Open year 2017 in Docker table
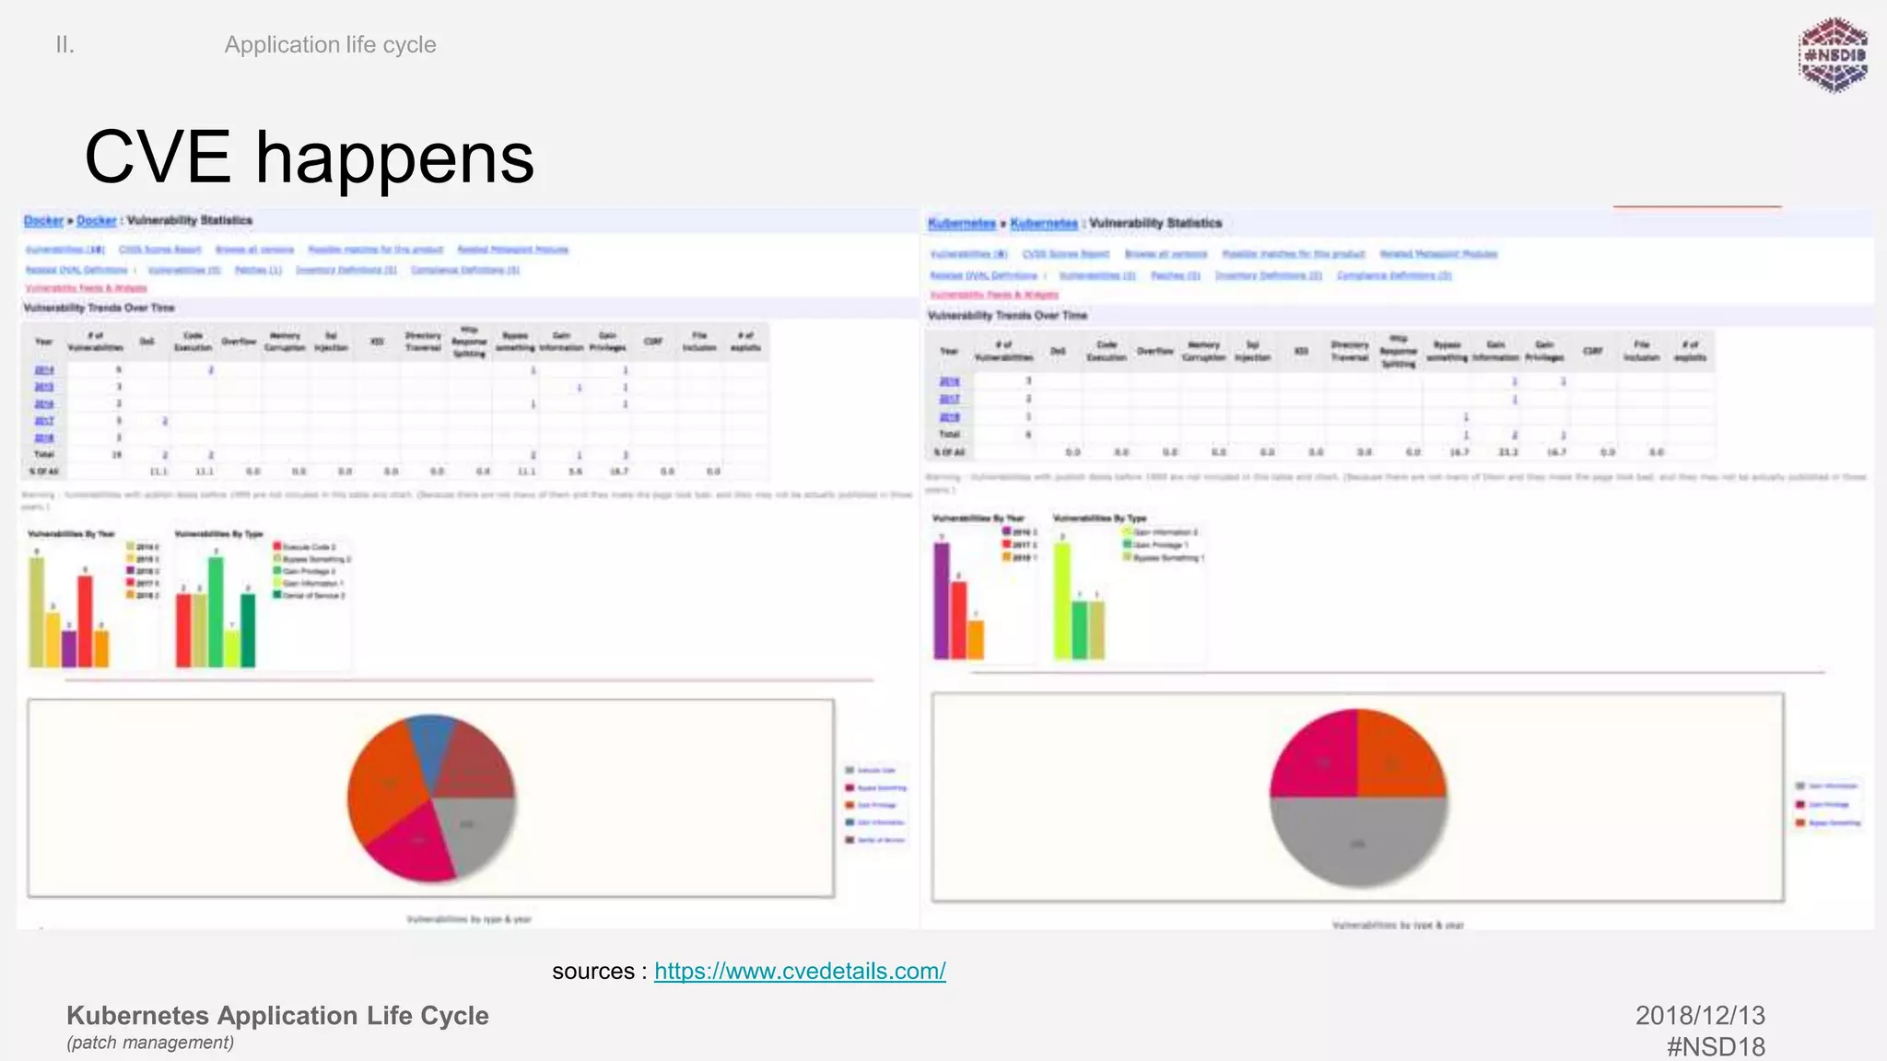Image resolution: width=1887 pixels, height=1061 pixels. point(44,421)
